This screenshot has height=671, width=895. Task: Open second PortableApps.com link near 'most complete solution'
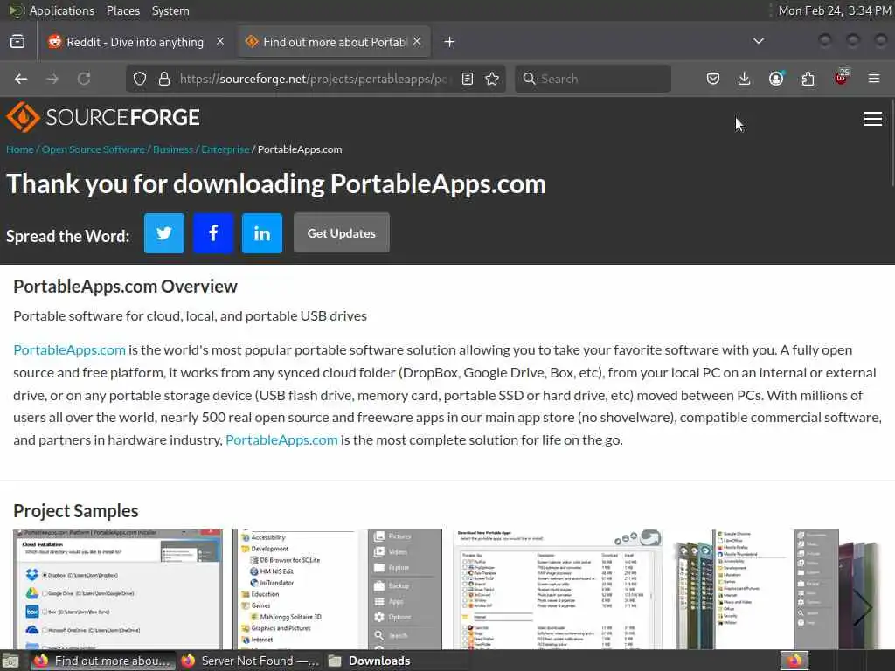[281, 440]
